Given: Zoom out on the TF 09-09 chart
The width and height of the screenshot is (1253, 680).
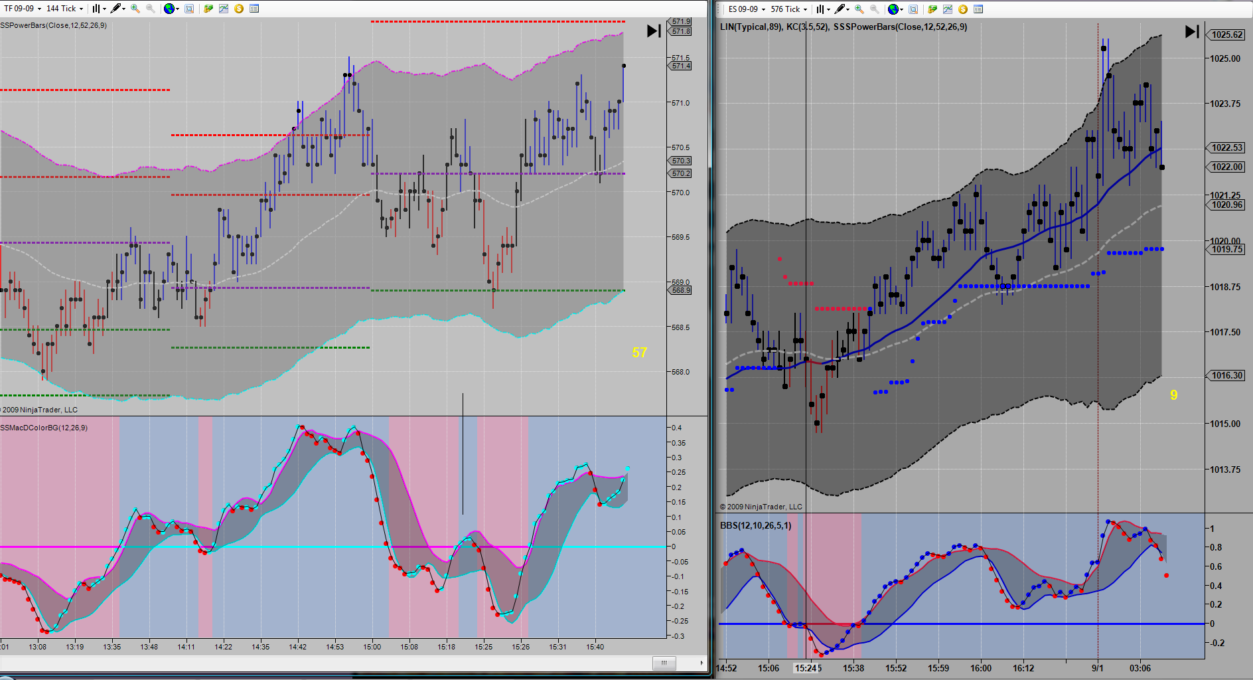Looking at the screenshot, I should click(x=151, y=9).
